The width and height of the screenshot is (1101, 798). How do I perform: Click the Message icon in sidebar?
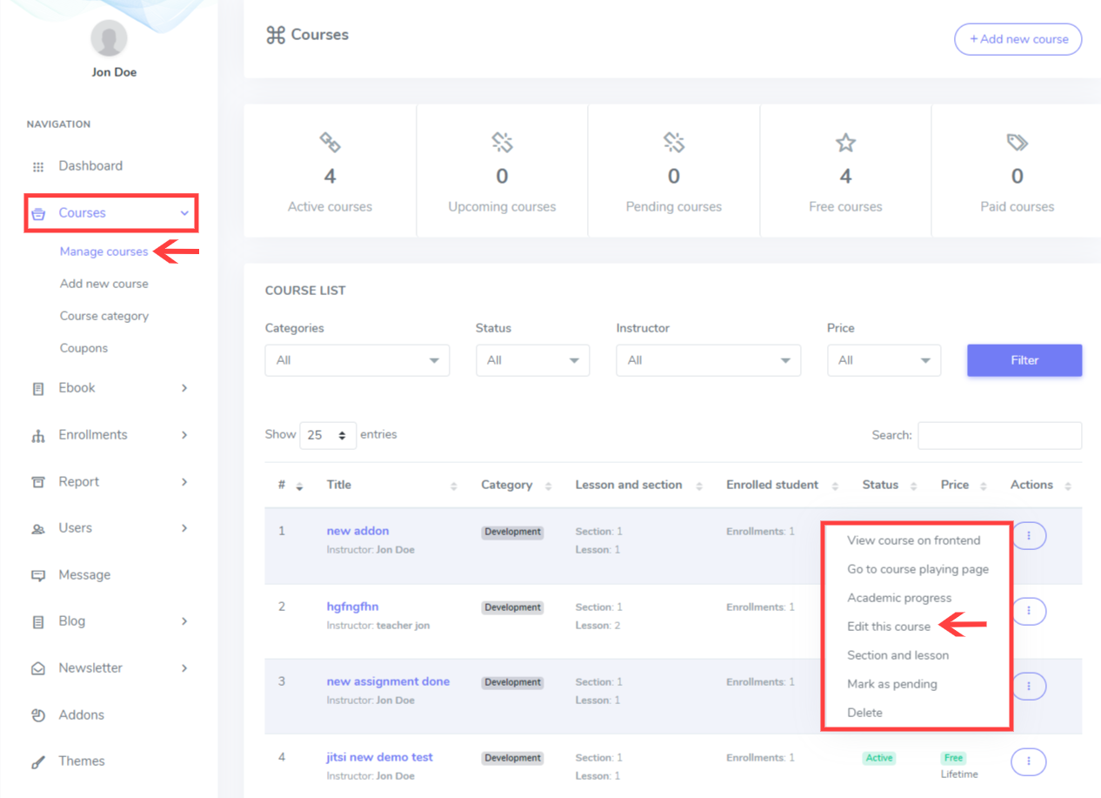(x=37, y=575)
